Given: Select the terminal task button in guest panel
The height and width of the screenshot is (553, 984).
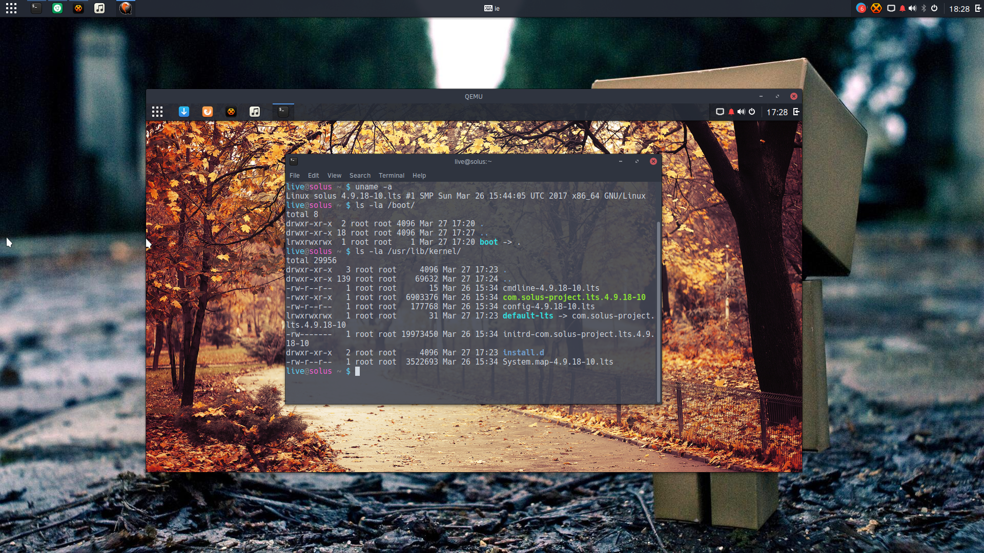Looking at the screenshot, I should [283, 111].
